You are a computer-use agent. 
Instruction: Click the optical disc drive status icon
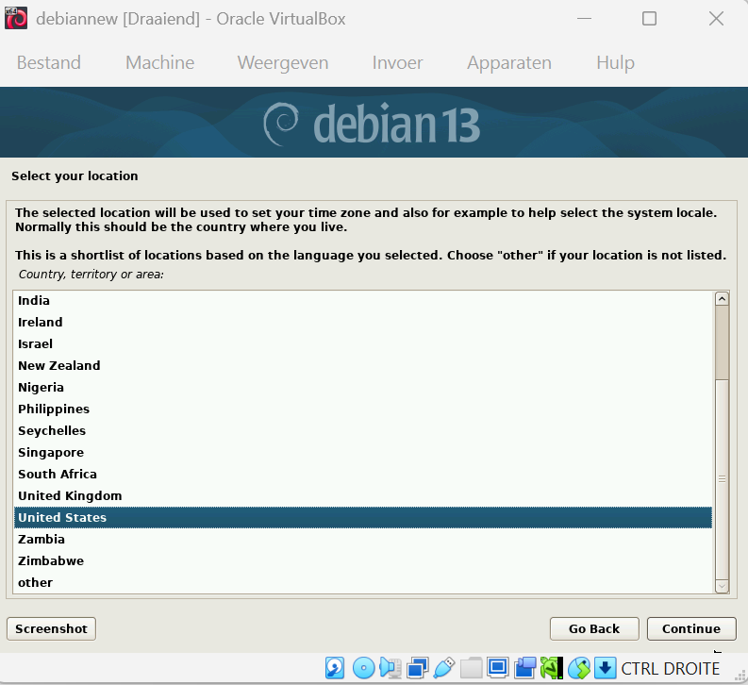[363, 668]
